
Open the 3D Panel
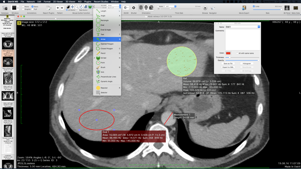287,8
